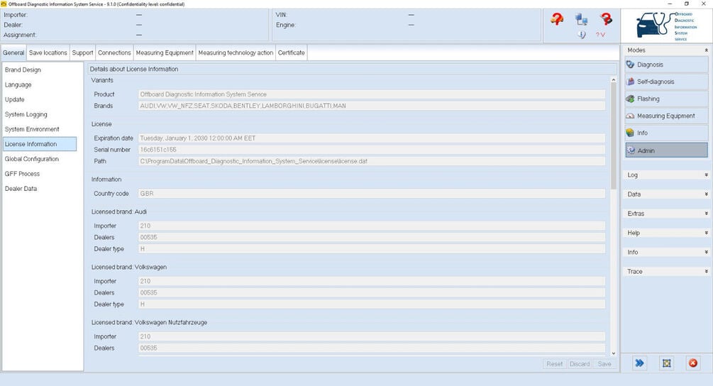Click the Product field value
This screenshot has width=713, height=386.
372,94
